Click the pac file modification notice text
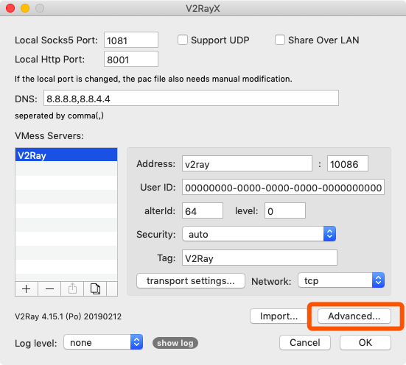 pyautogui.click(x=153, y=79)
